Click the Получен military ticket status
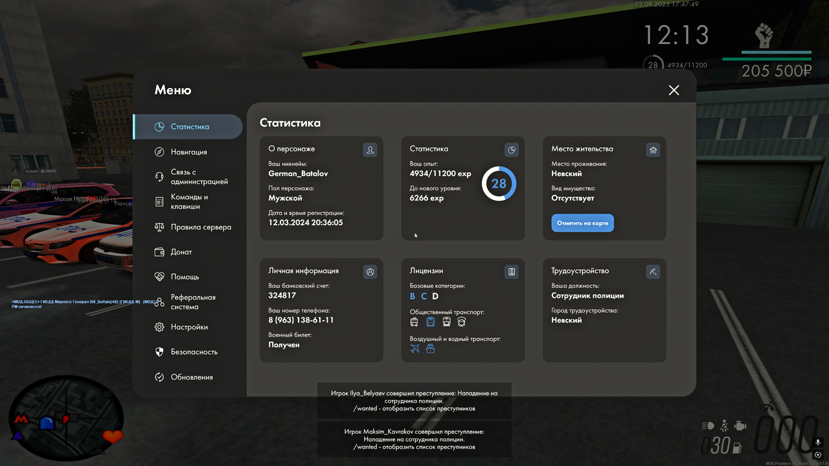 (x=284, y=345)
